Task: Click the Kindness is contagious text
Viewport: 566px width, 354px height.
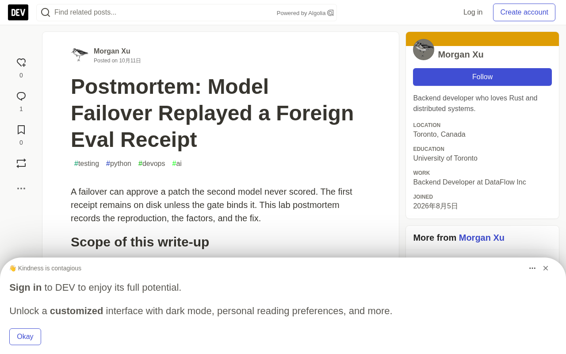Action: 50,268
